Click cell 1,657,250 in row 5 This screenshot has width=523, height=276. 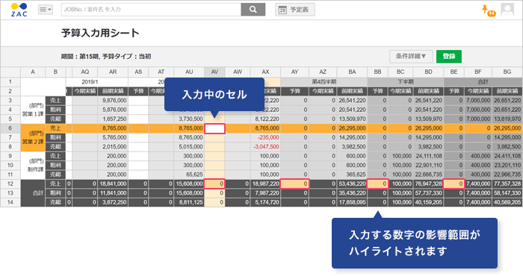tap(113, 119)
